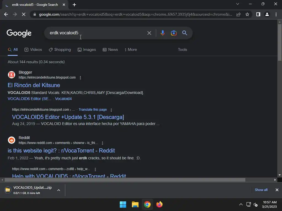The width and height of the screenshot is (282, 211).
Task: Open the More search filters menu
Action: tap(131, 50)
